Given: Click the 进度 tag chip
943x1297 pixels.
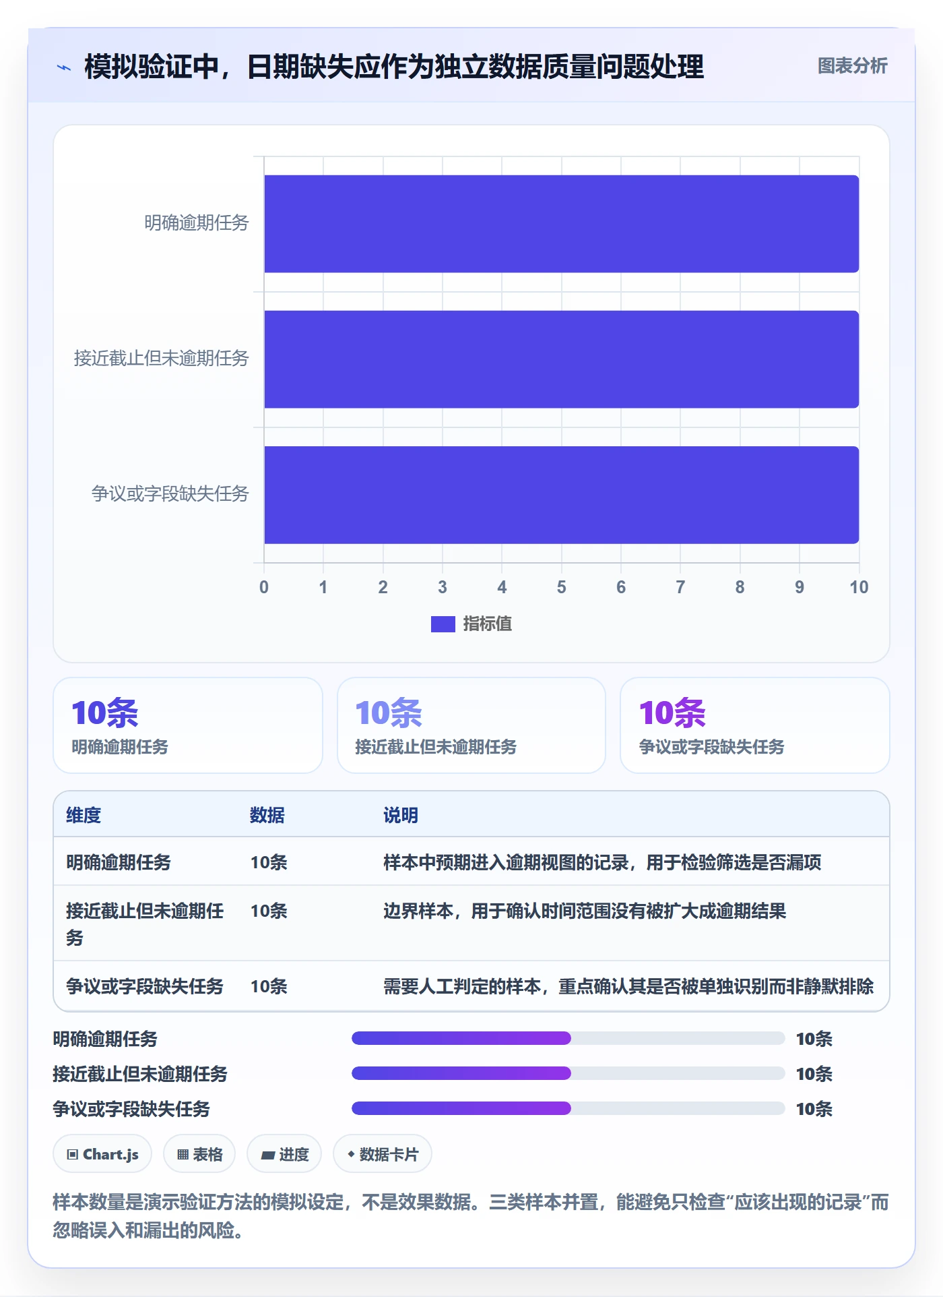Looking at the screenshot, I should coord(284,1154).
